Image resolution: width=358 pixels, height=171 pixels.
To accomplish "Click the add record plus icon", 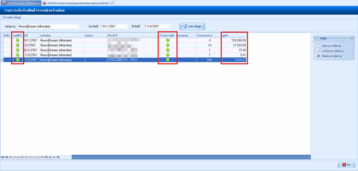I will [x=26, y=157].
